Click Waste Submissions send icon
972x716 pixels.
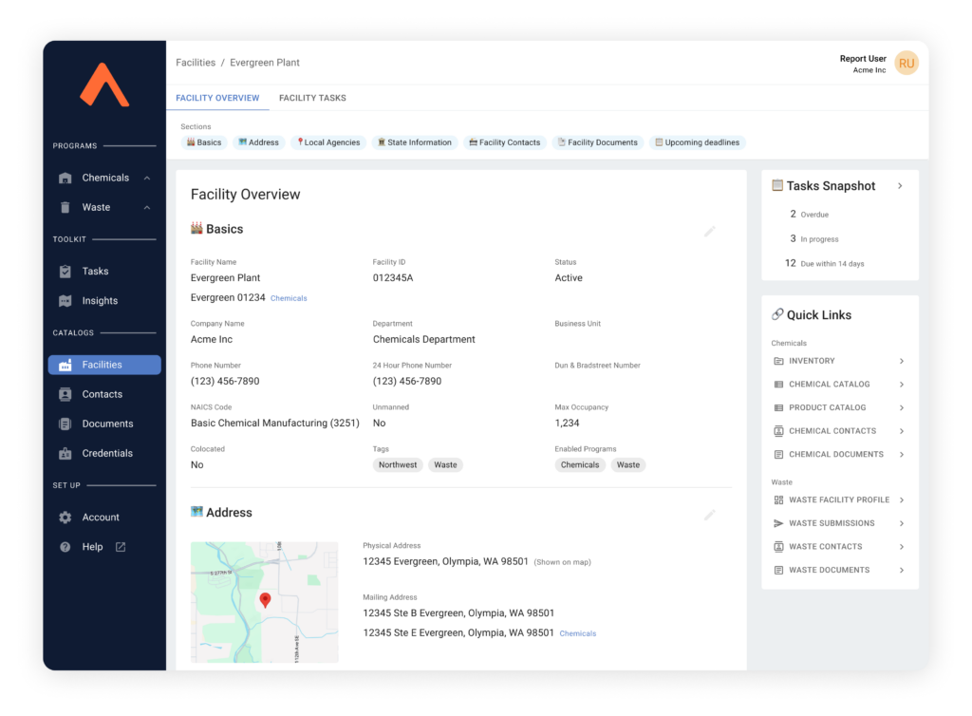click(x=778, y=523)
